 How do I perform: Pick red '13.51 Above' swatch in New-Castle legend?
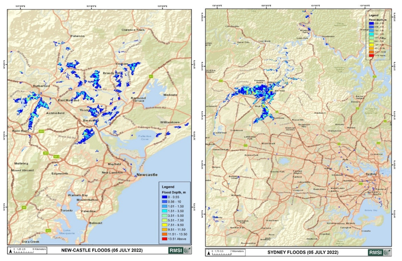coord(165,239)
